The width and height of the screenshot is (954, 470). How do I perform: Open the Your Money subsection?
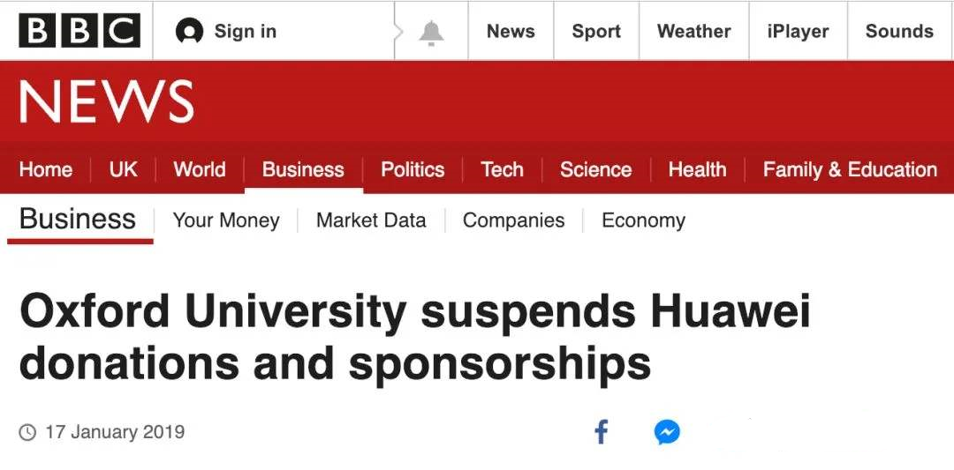point(226,220)
